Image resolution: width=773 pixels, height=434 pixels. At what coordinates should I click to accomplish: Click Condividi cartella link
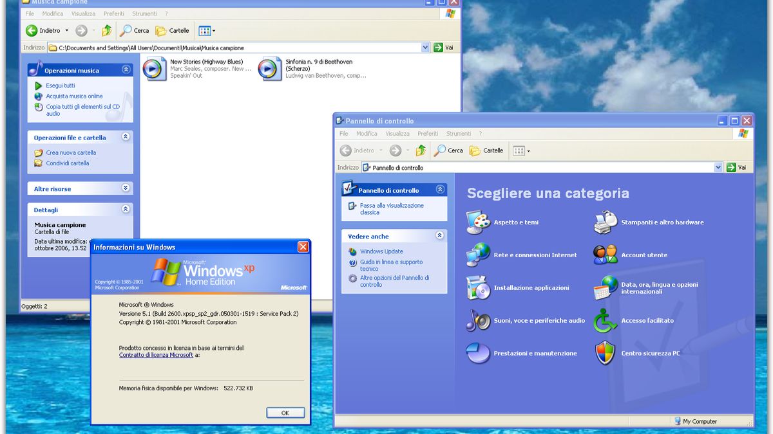click(x=67, y=163)
